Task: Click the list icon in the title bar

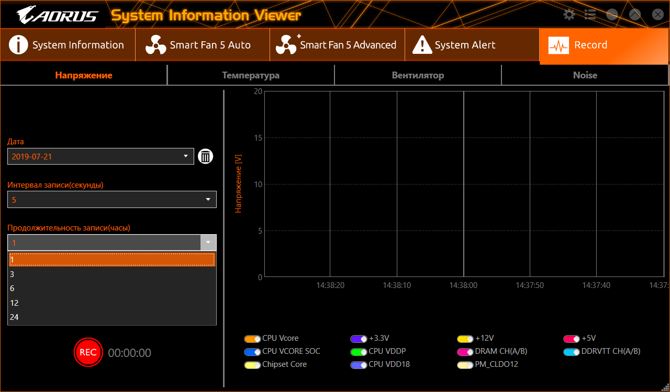Action: 590,15
